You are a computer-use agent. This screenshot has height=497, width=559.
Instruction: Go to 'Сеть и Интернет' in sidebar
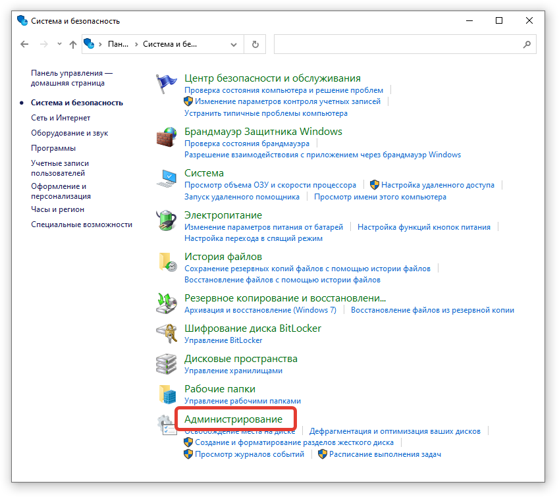point(61,118)
